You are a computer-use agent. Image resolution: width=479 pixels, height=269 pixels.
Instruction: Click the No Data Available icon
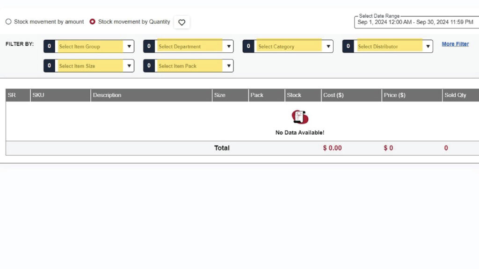pos(300,117)
